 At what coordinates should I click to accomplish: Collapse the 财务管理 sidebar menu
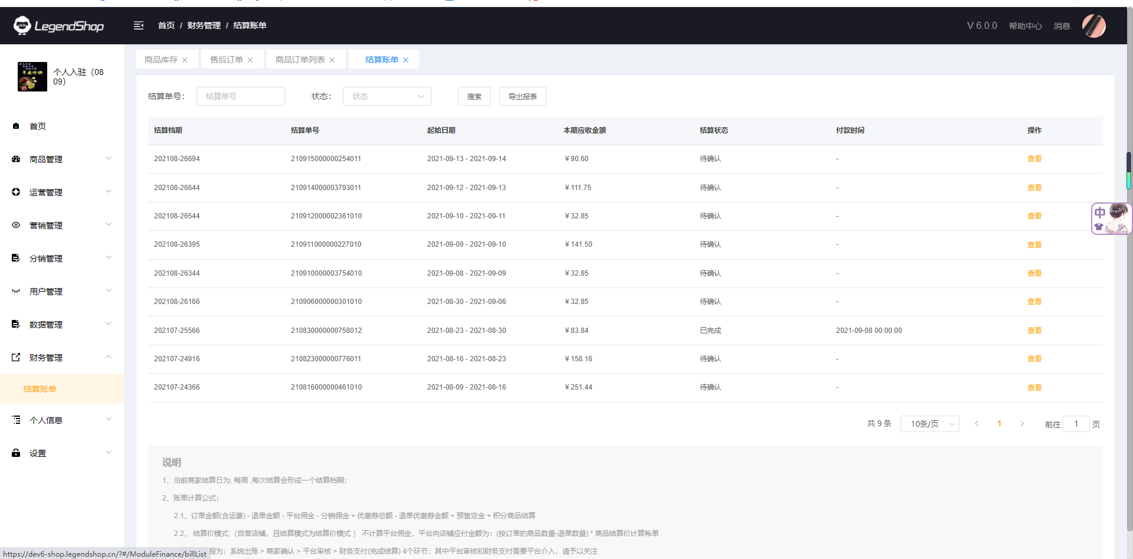pyautogui.click(x=62, y=358)
